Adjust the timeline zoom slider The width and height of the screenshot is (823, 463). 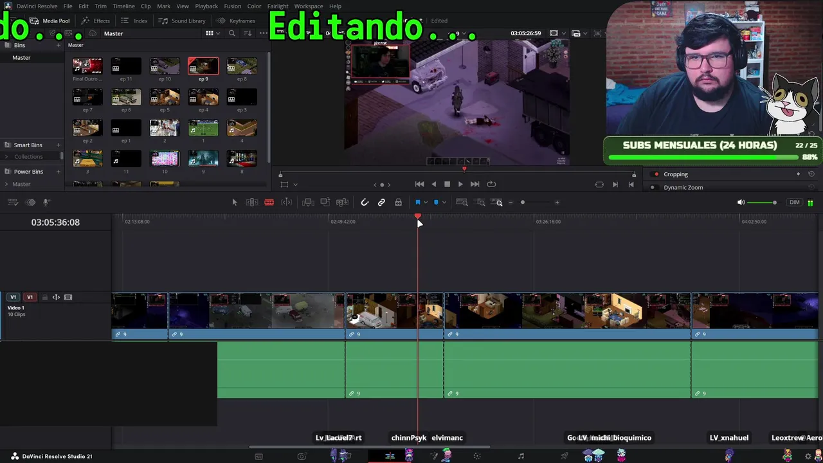click(x=523, y=203)
